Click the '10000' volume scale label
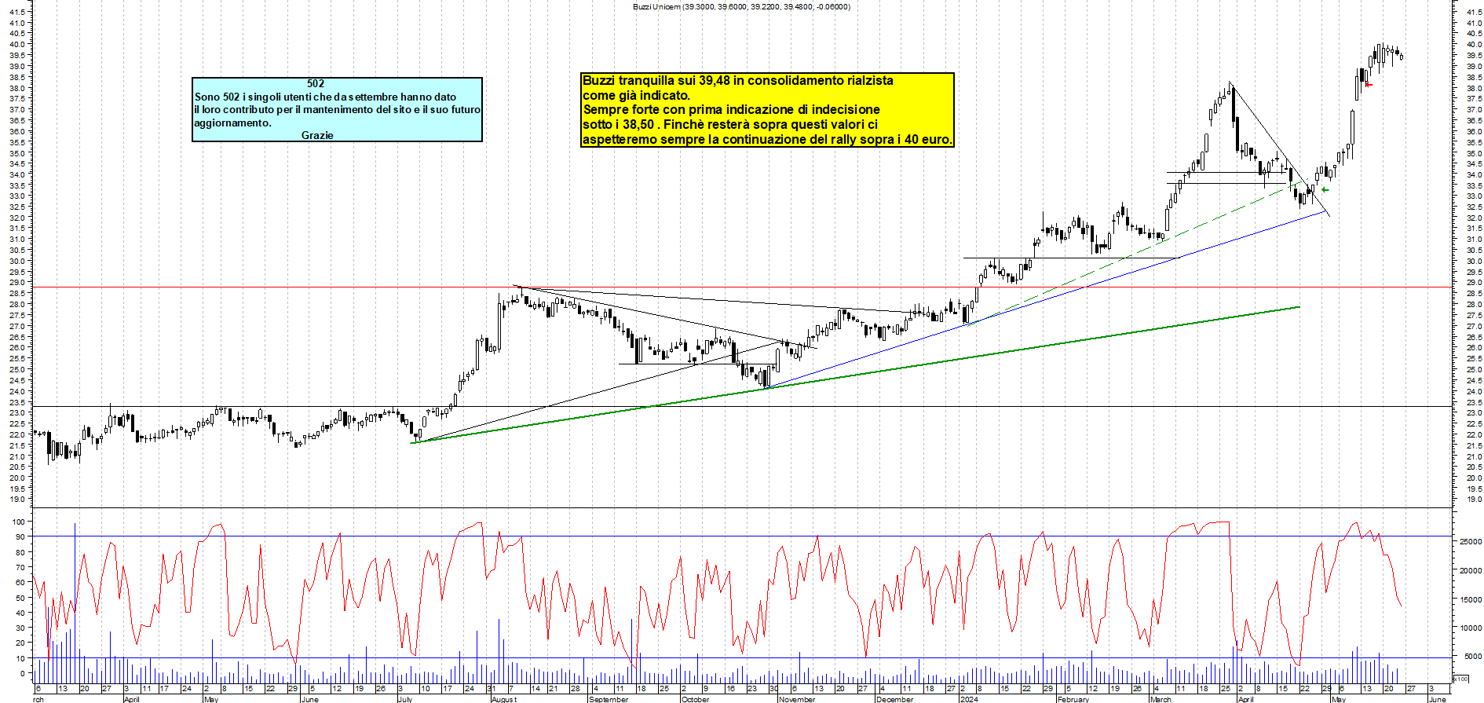1484x703 pixels. [x=1470, y=628]
